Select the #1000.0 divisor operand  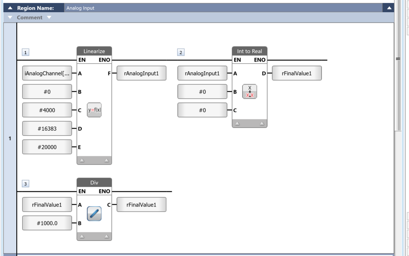pyautogui.click(x=47, y=223)
